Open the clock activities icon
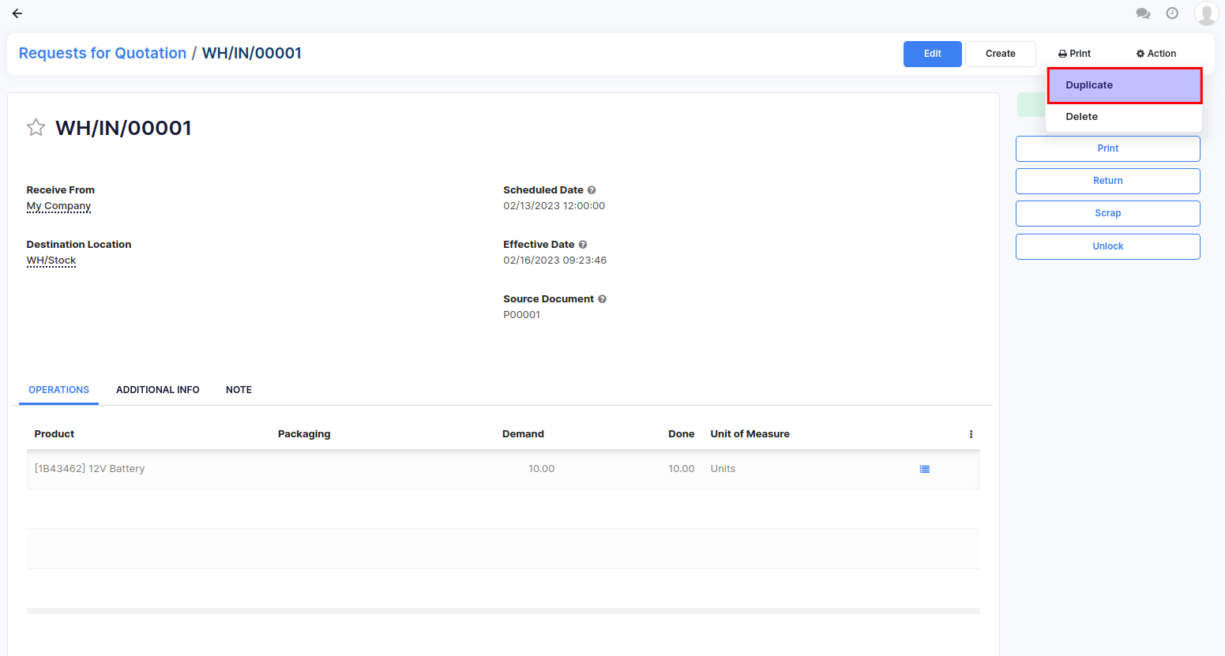 (x=1172, y=13)
